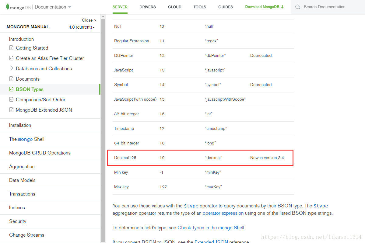Click the first $type operator link

coord(191,206)
